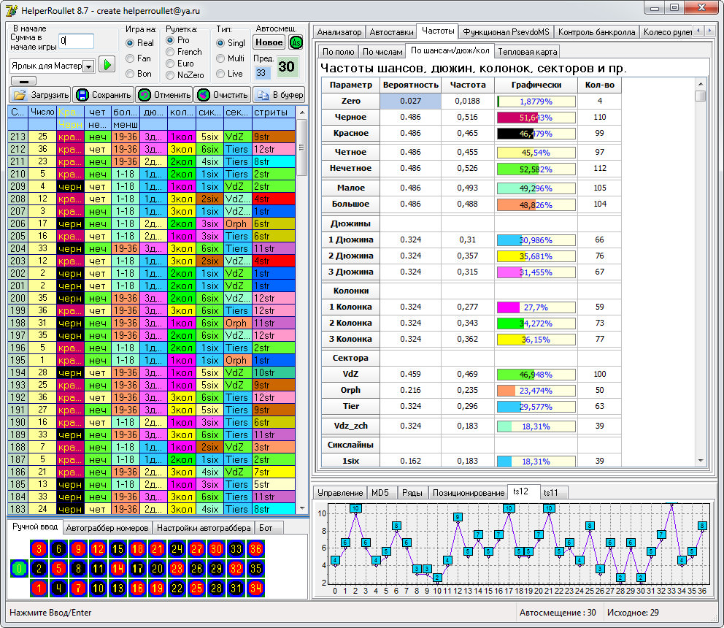Undo last entry with Отменить

[164, 95]
